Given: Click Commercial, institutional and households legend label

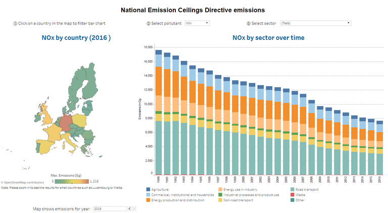Looking at the screenshot, I should (x=182, y=195).
